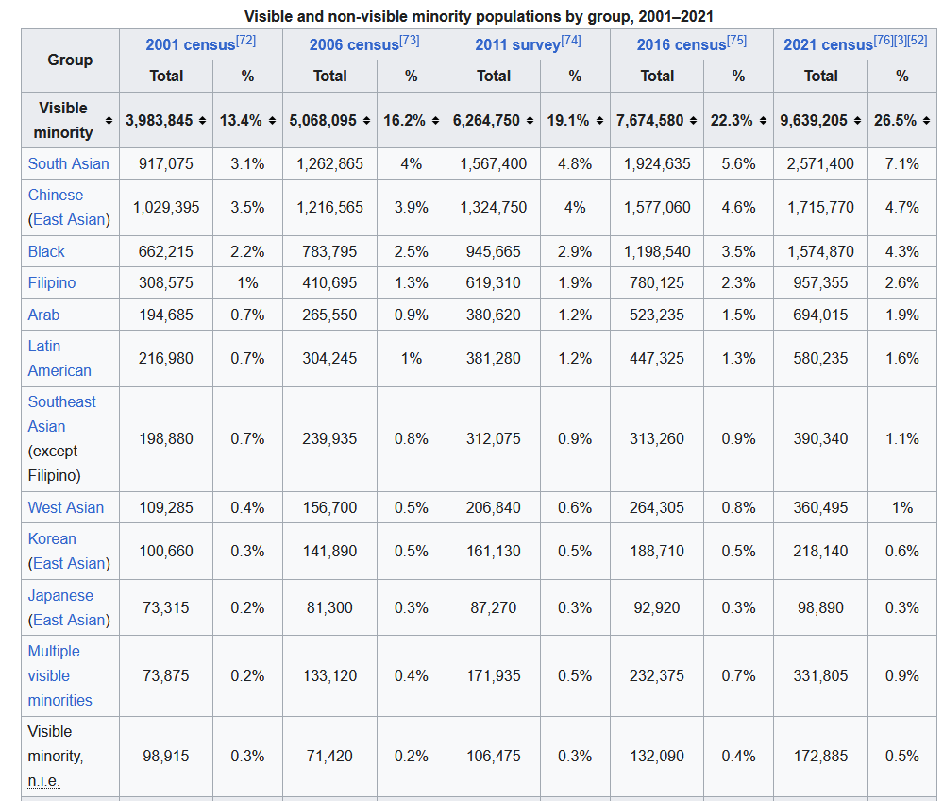This screenshot has height=801, width=943.
Task: Follow the Black group link
Action: (46, 251)
